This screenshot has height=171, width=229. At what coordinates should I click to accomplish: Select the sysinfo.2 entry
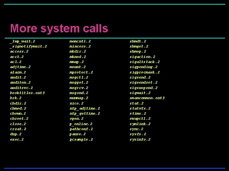point(140,140)
